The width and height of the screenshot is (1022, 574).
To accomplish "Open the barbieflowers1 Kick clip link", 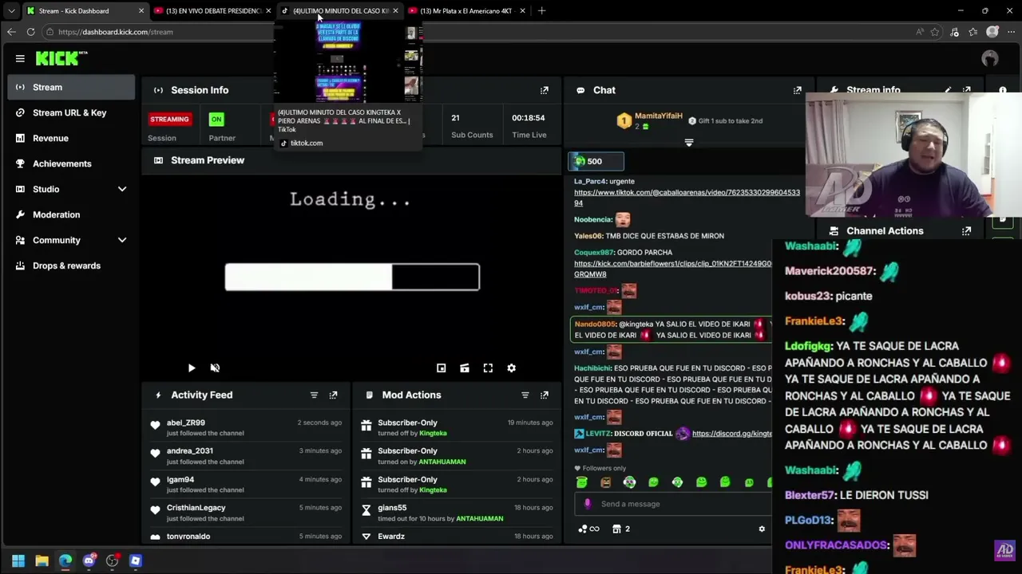I will coord(673,269).
